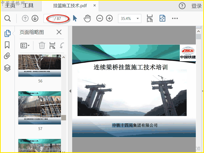Open more tools ellipsis menu
The height and width of the screenshot is (153, 204).
[175, 18]
